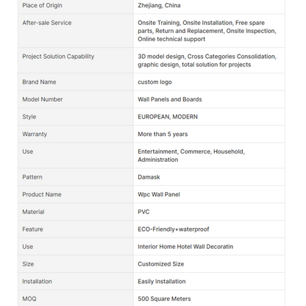Click the Brand Name row label

(39, 82)
